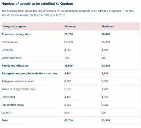141x128 pixels.
Task: Select the Total minimum value 50,700
Action: click(x=69, y=120)
